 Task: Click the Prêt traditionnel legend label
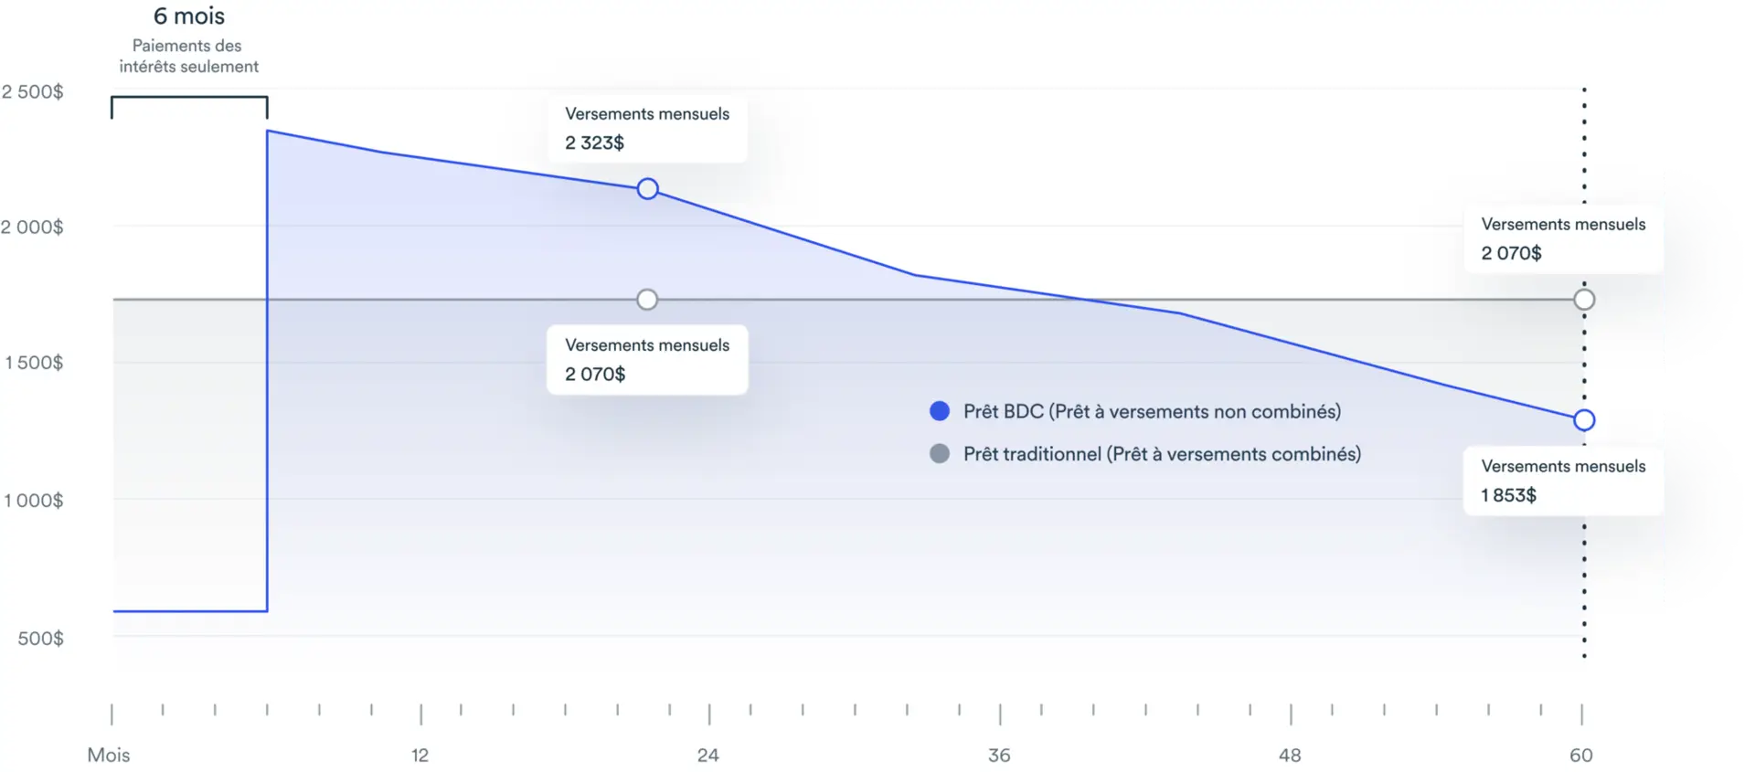(1162, 454)
